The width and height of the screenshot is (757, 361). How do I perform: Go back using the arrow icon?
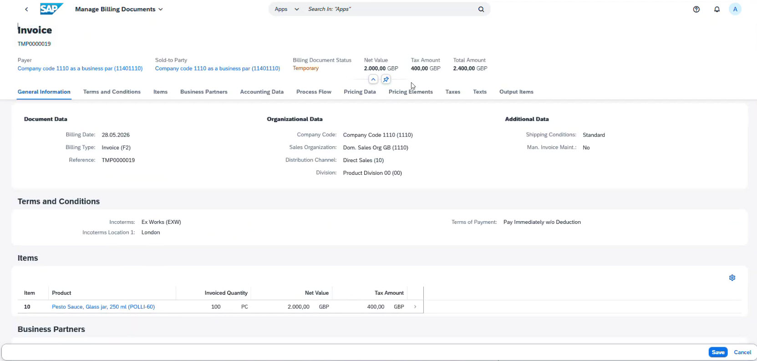[26, 9]
